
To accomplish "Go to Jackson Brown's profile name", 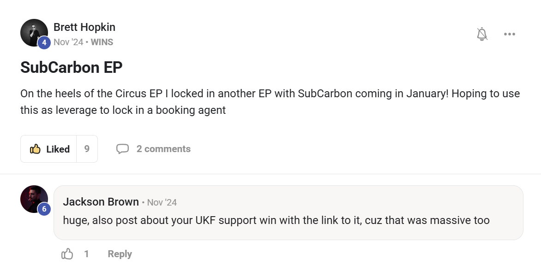I will 101,202.
